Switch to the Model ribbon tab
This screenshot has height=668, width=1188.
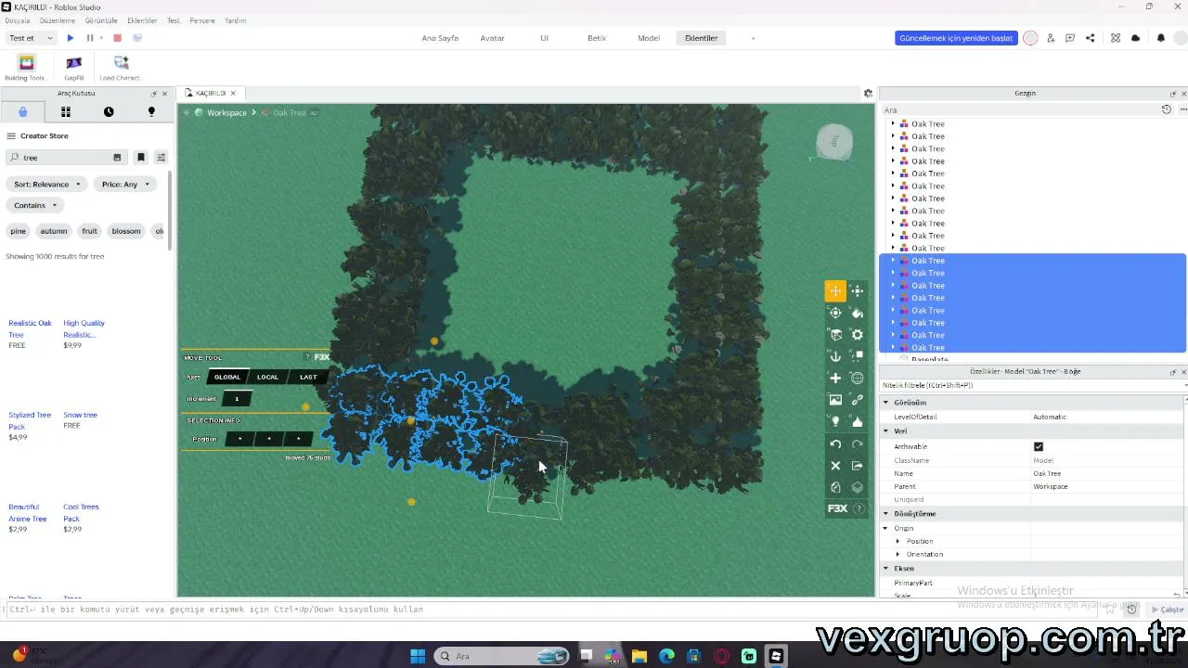click(x=649, y=38)
